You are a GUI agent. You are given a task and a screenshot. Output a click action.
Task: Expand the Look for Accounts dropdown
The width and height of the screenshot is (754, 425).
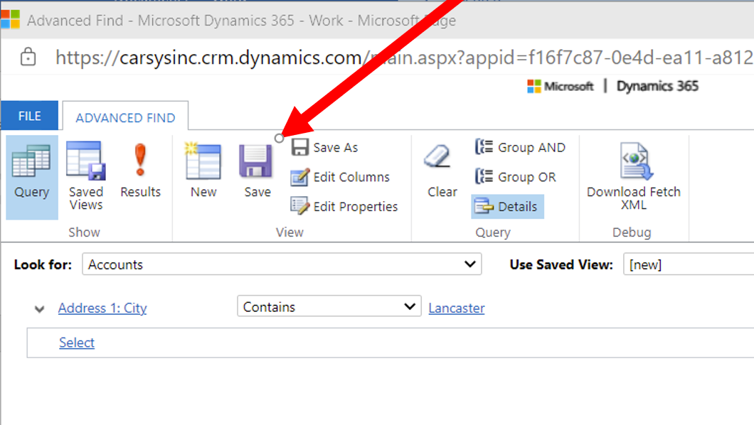click(282, 264)
